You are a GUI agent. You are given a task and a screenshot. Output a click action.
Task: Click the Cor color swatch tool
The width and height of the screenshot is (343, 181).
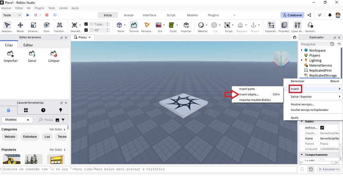click(x=214, y=27)
